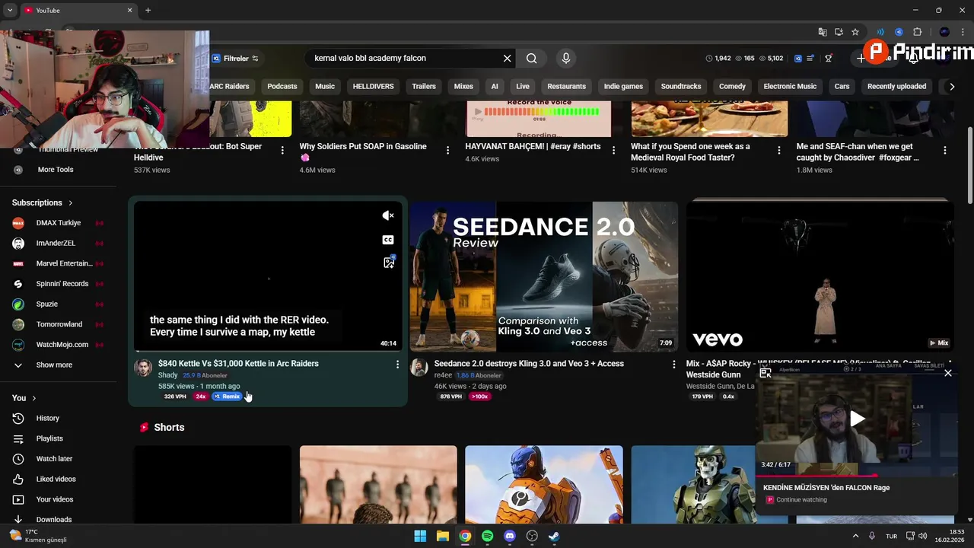This screenshot has width=974, height=548.
Task: Click the translate page icon in address bar
Action: coord(823,32)
